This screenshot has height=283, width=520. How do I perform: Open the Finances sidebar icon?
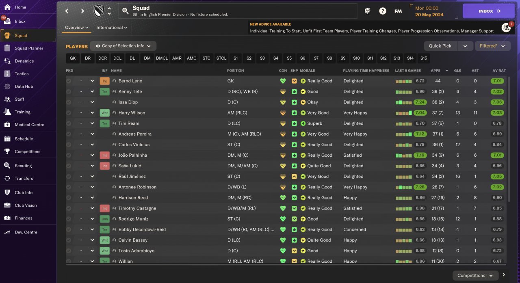7,218
